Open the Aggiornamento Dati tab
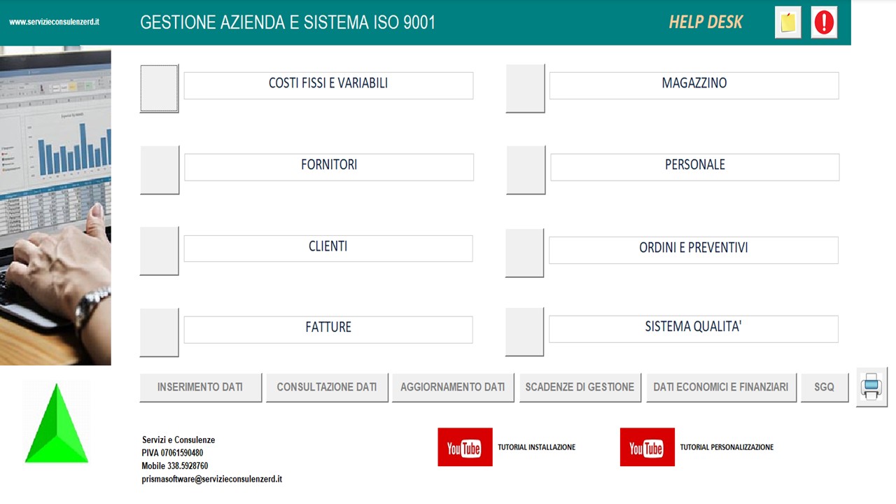Image resolution: width=896 pixels, height=504 pixels. [453, 387]
